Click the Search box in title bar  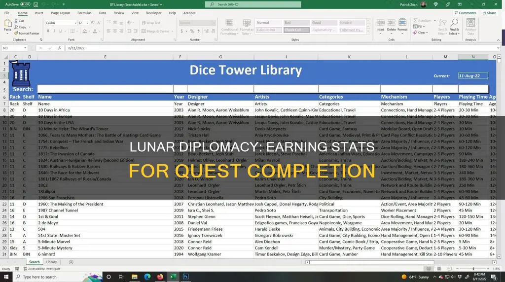tap(253, 4)
